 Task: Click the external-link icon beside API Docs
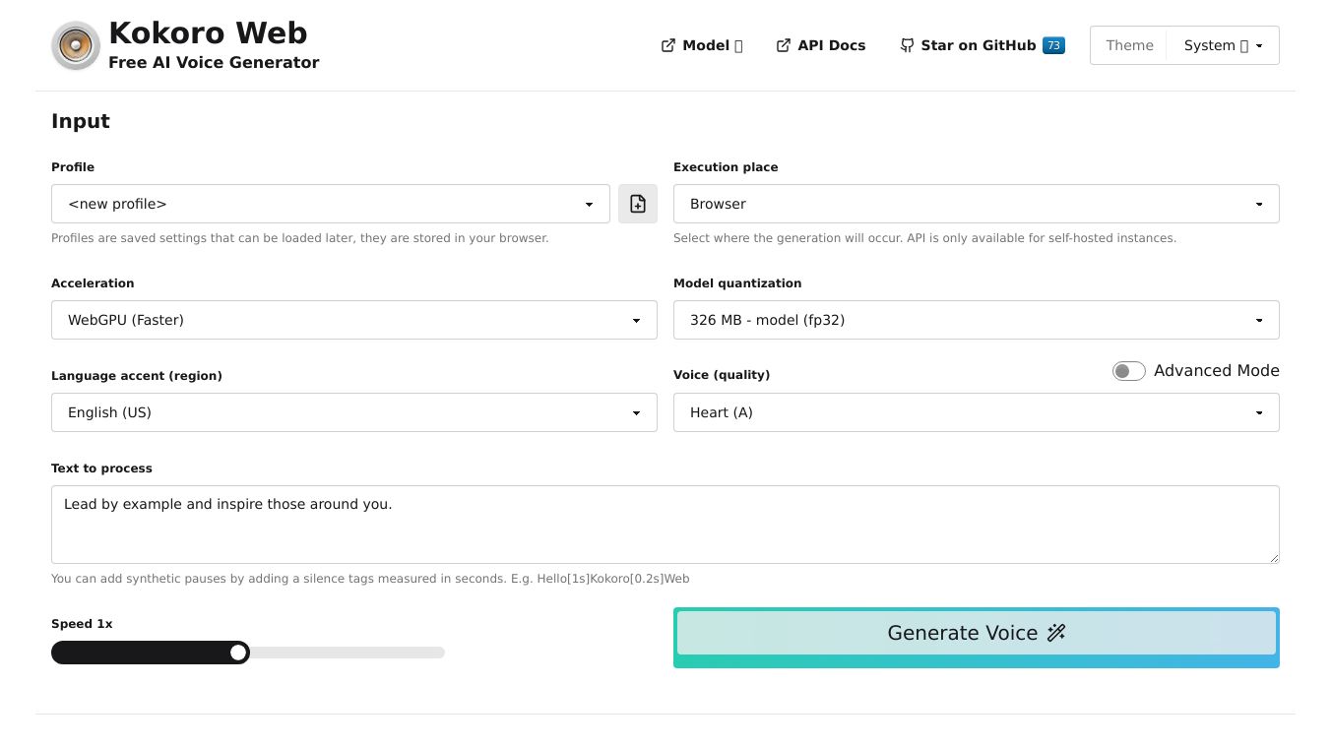[x=784, y=45]
